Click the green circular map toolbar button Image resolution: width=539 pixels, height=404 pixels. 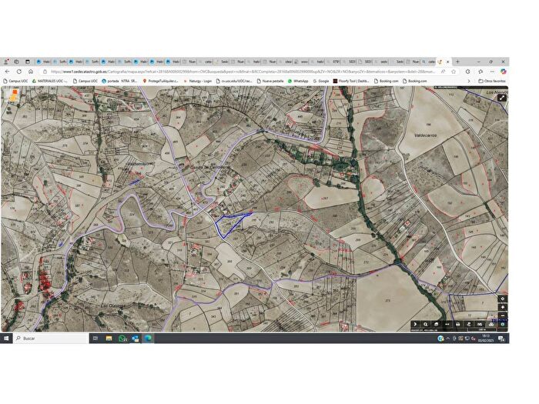502,324
